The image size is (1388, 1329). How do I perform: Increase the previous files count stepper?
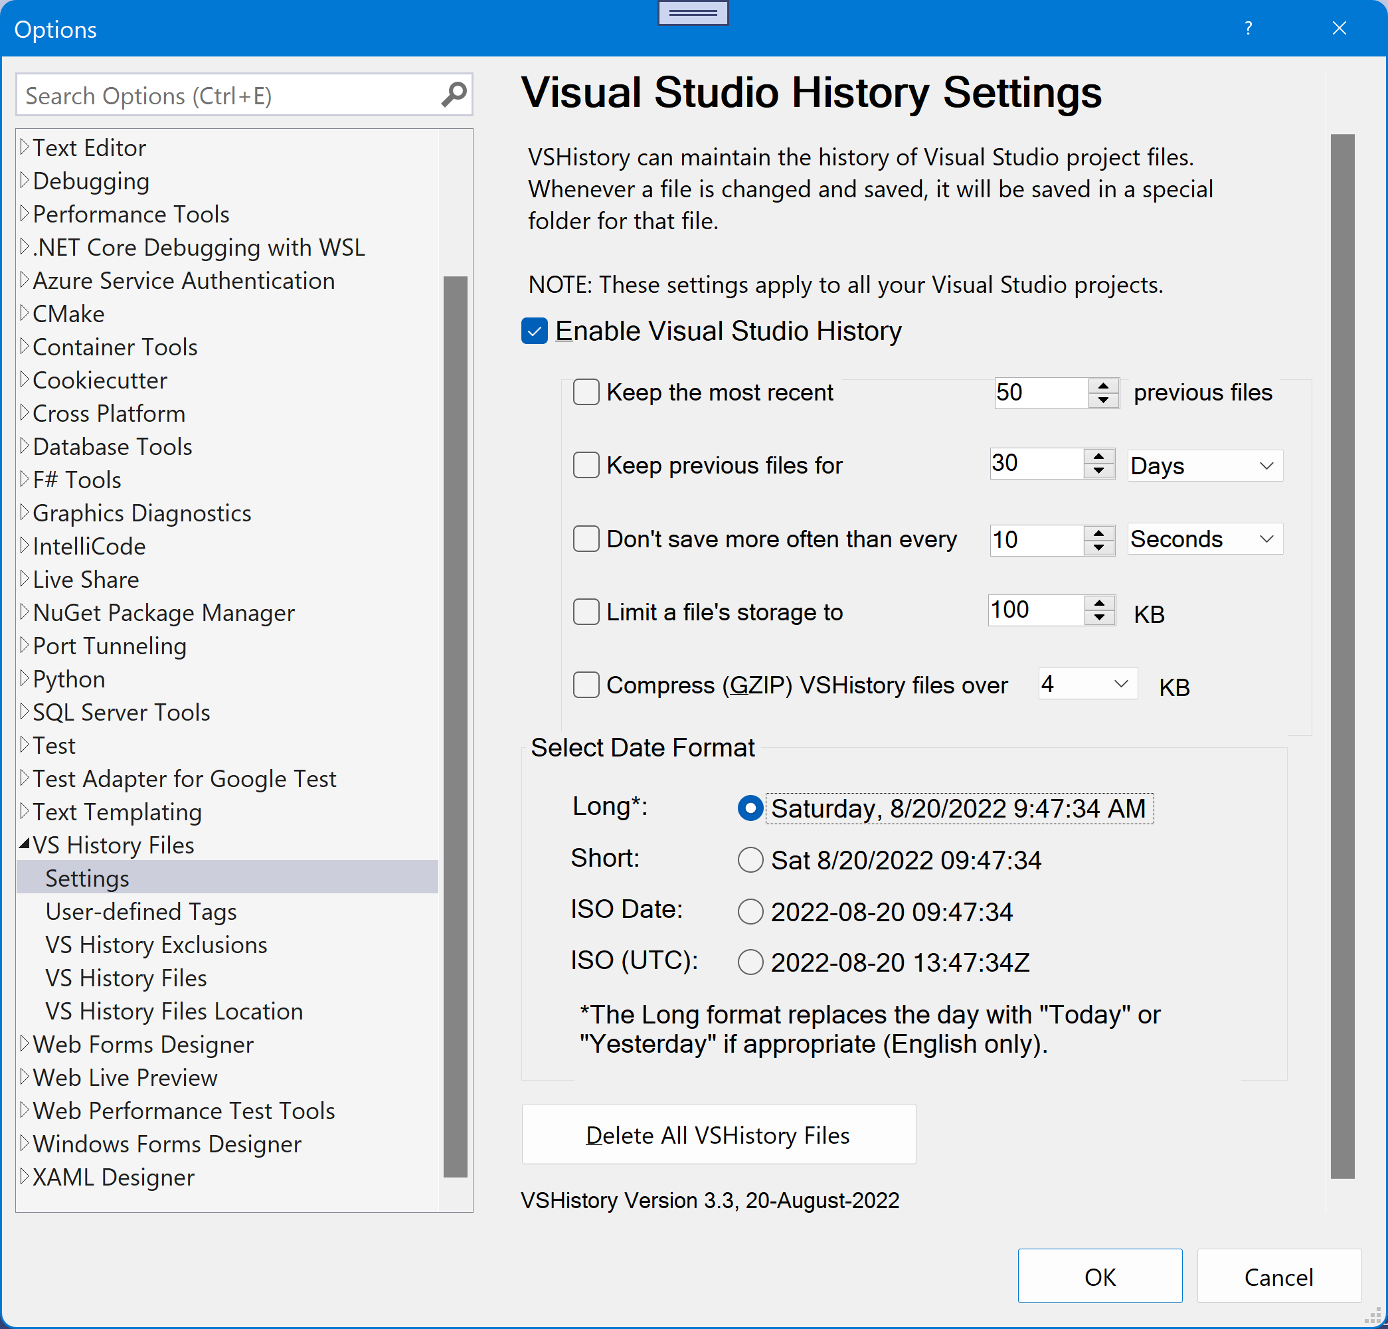tap(1102, 386)
